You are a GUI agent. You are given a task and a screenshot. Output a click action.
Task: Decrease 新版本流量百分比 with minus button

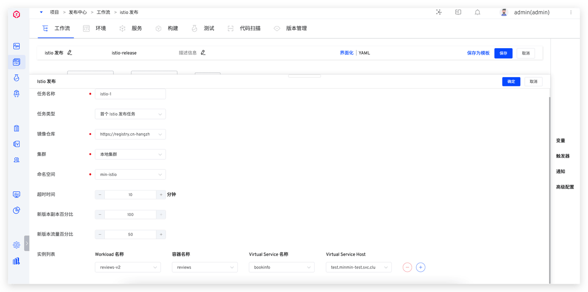[100, 235]
